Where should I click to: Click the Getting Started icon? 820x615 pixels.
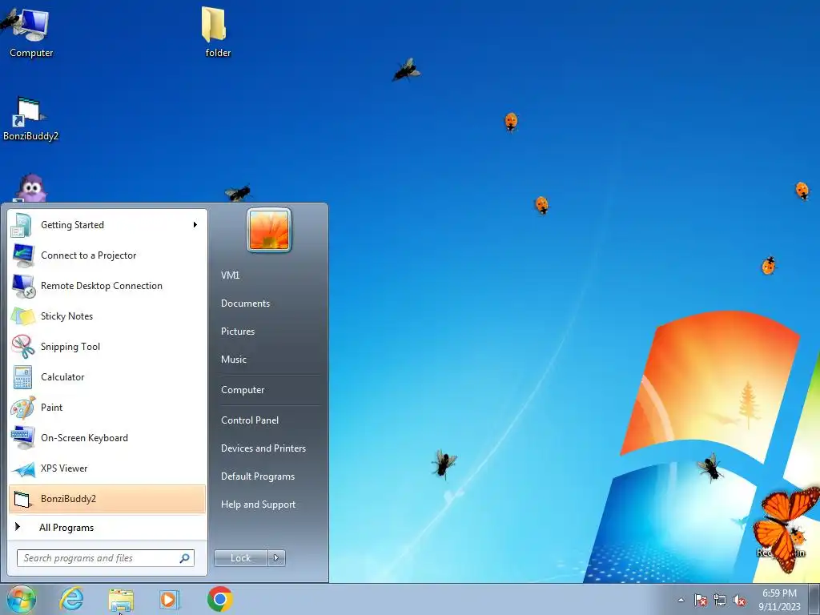22,225
